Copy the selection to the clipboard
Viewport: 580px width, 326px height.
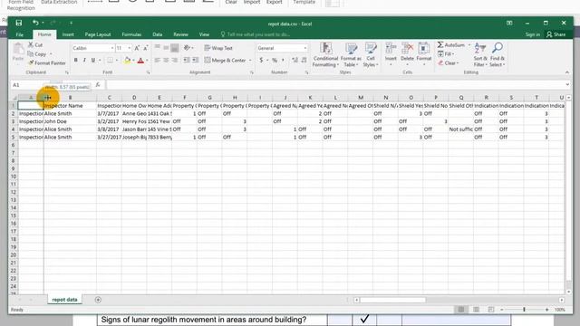coord(37,54)
